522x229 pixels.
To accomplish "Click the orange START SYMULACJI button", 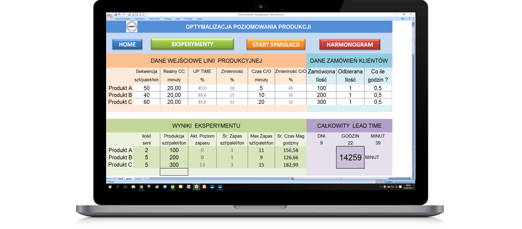I will [276, 45].
